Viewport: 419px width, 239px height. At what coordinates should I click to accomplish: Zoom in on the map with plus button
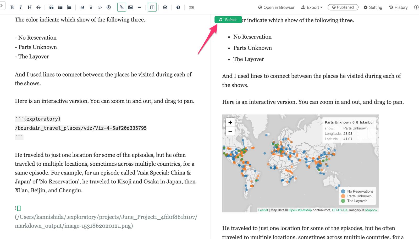coord(230,122)
